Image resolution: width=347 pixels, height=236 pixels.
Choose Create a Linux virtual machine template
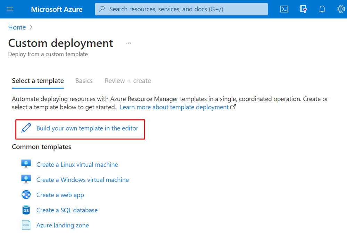[77, 165]
